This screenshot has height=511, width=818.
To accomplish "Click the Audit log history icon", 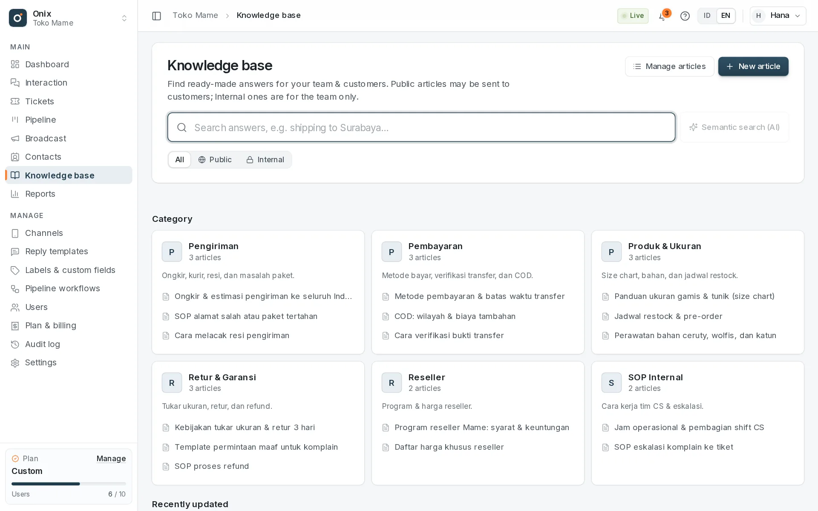I will tap(15, 344).
